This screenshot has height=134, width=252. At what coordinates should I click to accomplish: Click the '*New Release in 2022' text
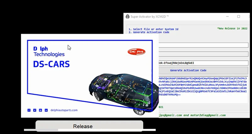[232, 28]
